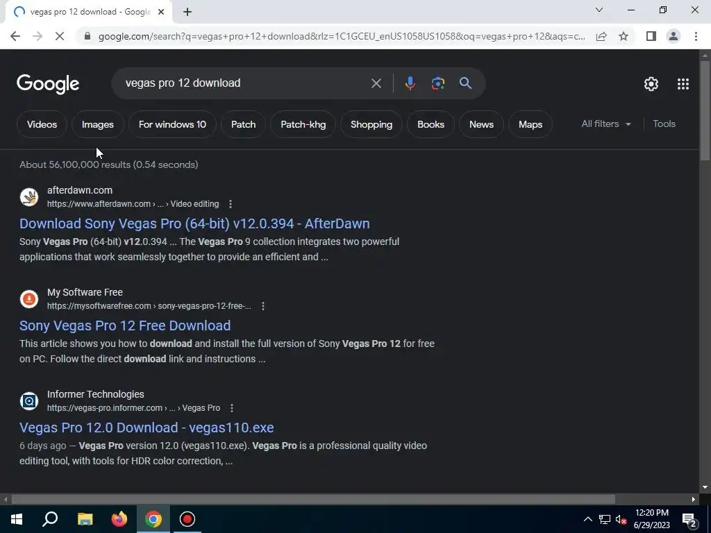Open the notification center
The width and height of the screenshot is (711, 533).
tap(689, 520)
